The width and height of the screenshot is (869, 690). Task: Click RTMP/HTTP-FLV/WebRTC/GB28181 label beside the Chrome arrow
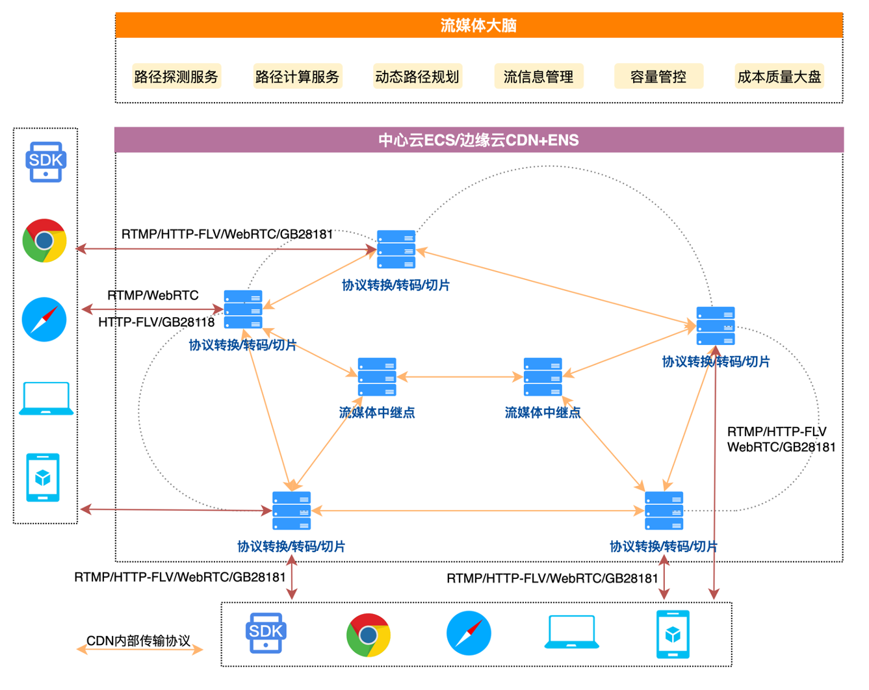tap(227, 234)
